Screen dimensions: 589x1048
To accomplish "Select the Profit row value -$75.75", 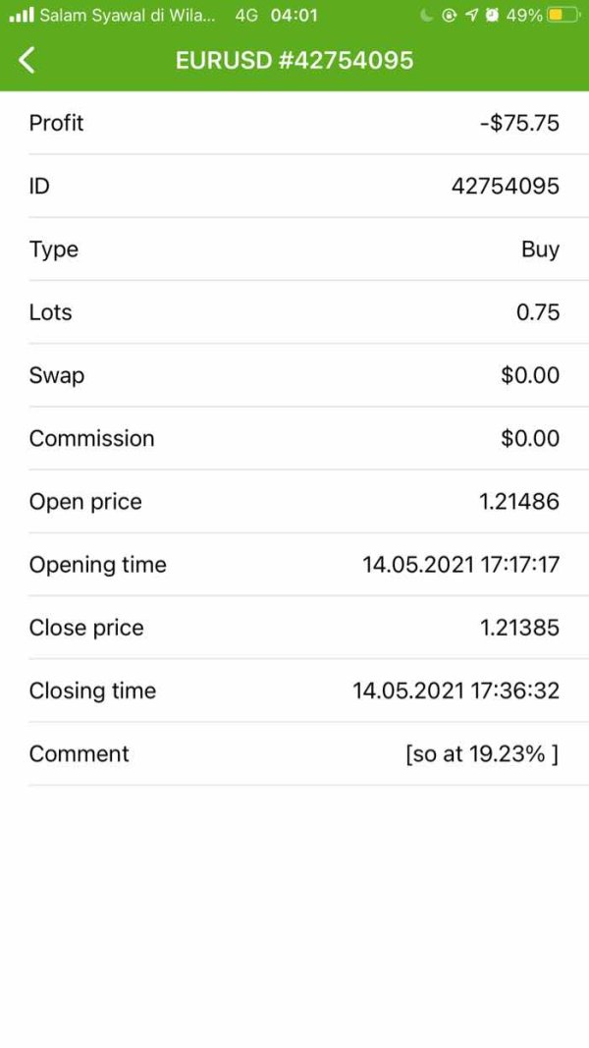I will [x=519, y=124].
